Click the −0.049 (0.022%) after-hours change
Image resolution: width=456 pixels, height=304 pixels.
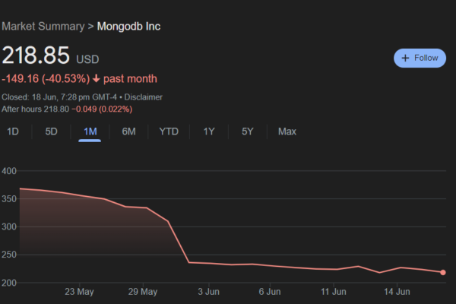click(x=102, y=109)
